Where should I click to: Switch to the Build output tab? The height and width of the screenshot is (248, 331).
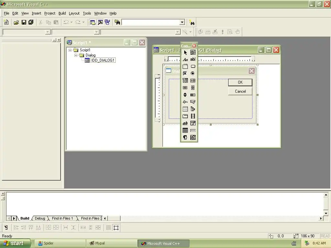click(25, 218)
